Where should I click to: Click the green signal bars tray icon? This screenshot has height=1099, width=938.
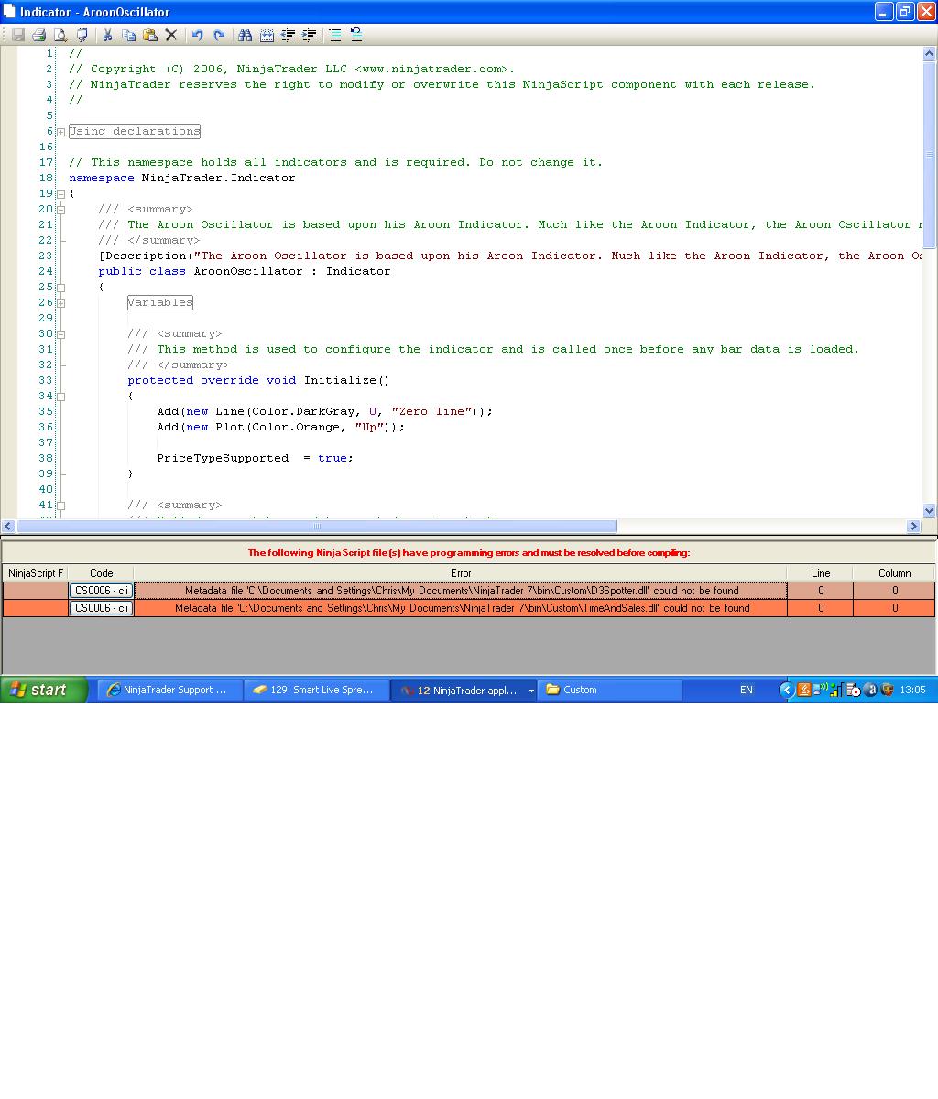click(836, 690)
